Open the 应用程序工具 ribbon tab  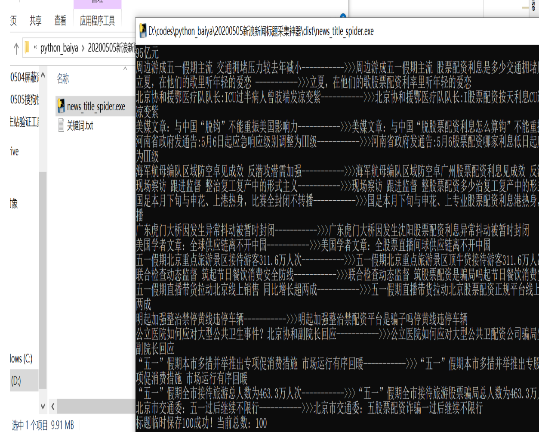[98, 20]
